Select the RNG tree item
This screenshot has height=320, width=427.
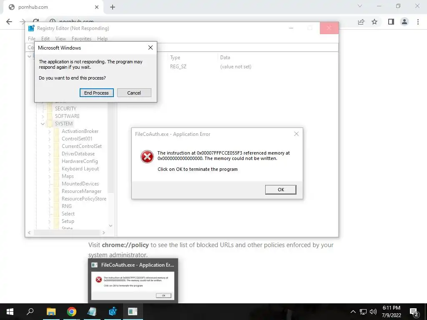pyautogui.click(x=66, y=206)
